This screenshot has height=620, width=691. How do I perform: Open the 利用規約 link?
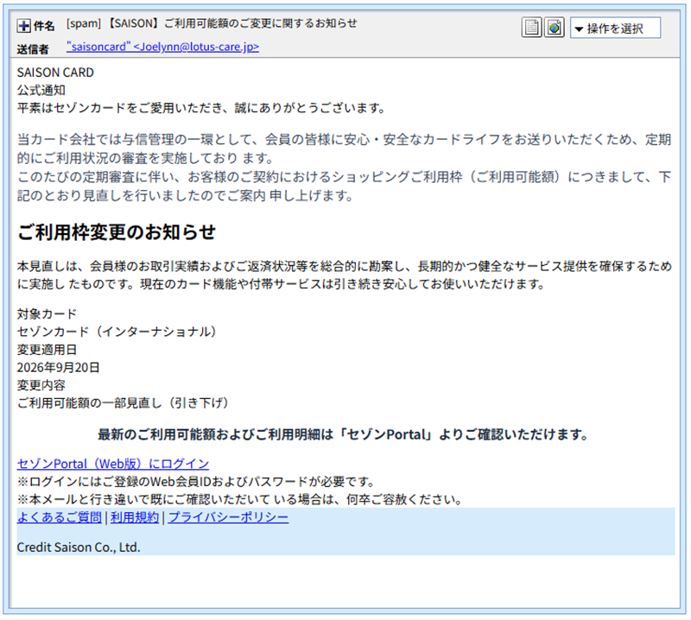[x=135, y=517]
